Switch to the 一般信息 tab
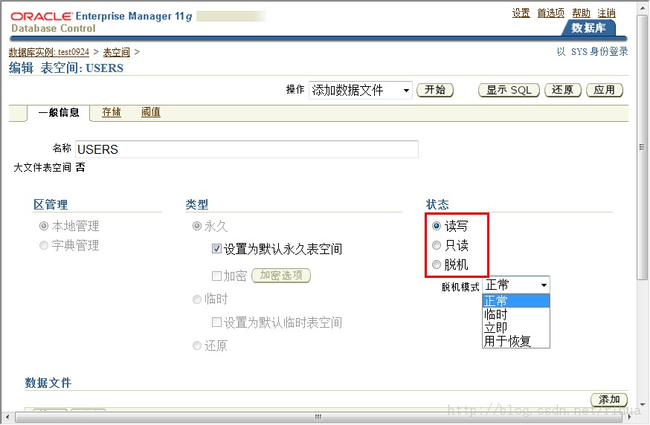Viewport: 650px width, 425px height. tap(59, 113)
